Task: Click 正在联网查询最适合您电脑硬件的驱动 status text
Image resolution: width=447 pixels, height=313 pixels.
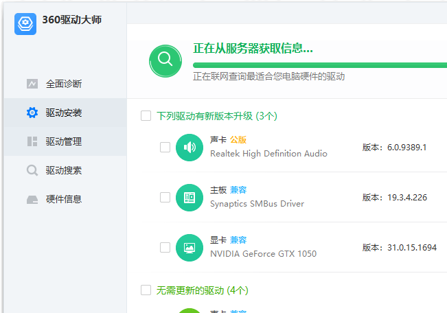Action: 269,76
